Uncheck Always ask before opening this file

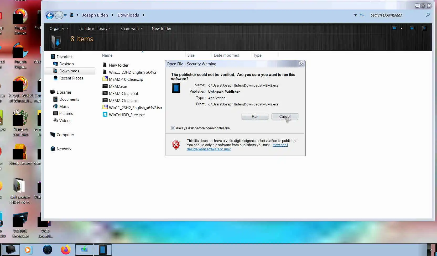pyautogui.click(x=173, y=128)
